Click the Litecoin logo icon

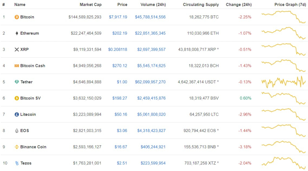(x=16, y=114)
